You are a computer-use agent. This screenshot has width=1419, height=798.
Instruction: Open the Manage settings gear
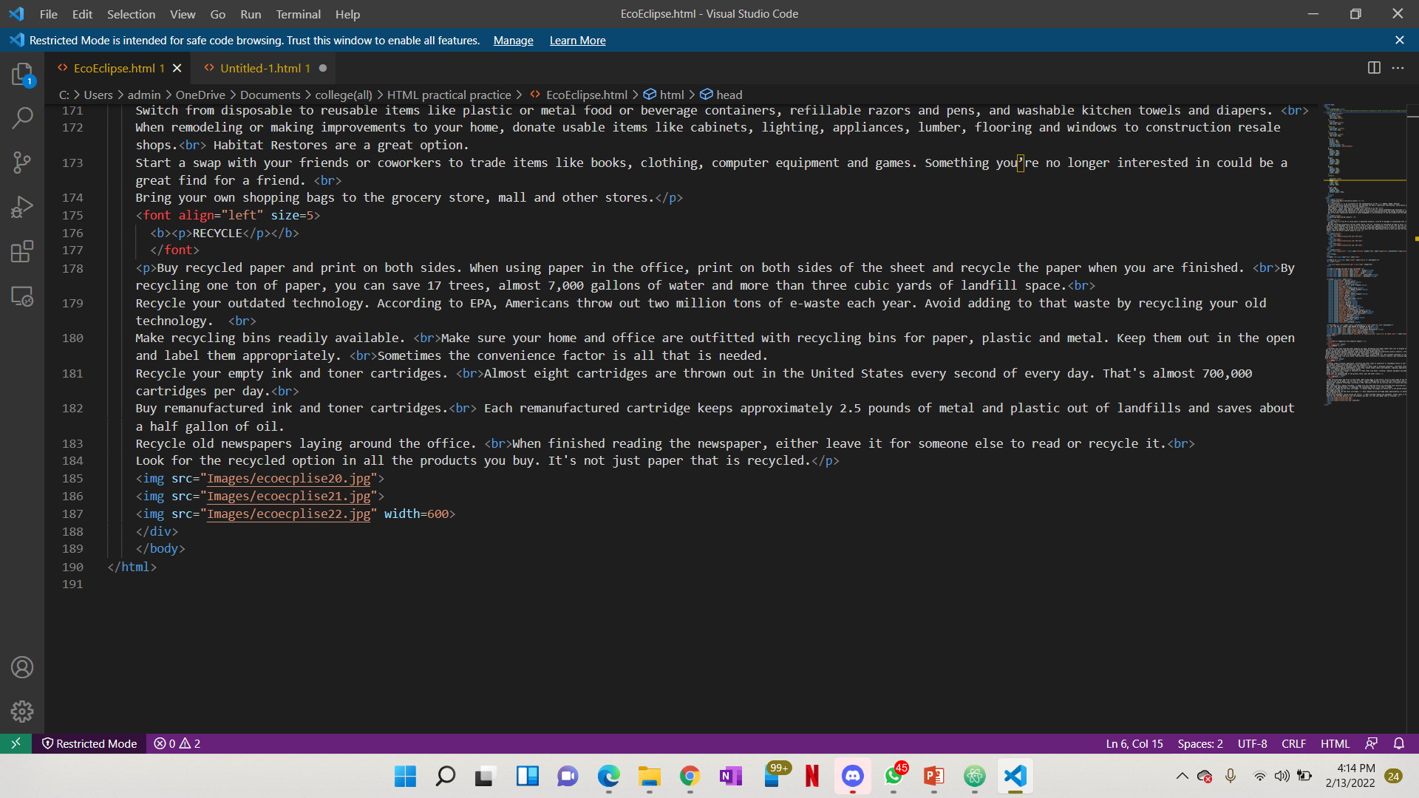22,712
